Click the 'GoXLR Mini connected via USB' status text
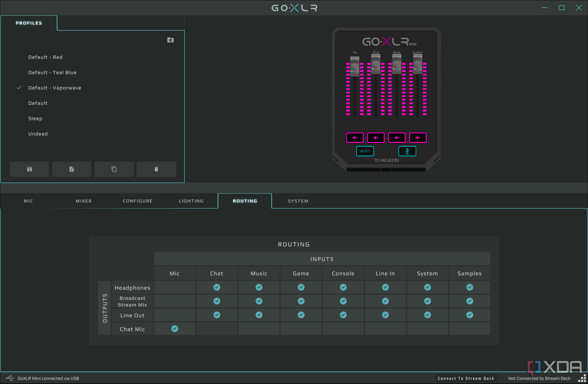This screenshot has width=588, height=384. tap(48, 378)
